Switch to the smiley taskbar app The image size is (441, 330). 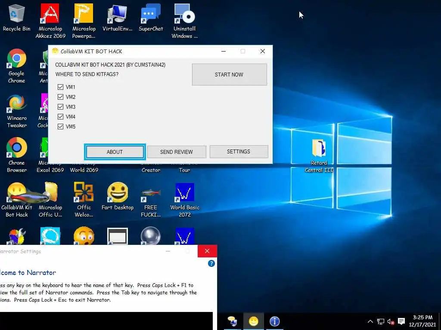coord(253,321)
